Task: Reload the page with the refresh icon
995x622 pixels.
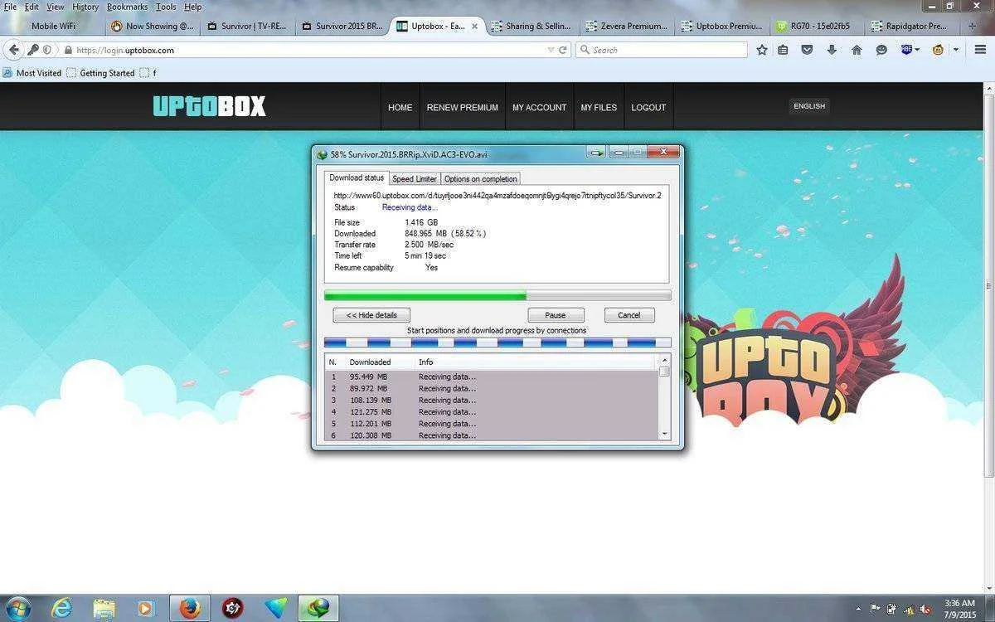Action: click(563, 50)
